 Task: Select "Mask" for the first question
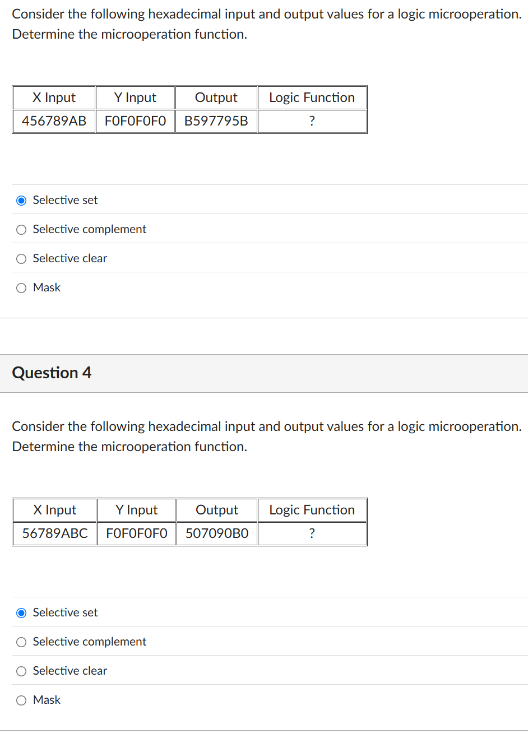[x=21, y=287]
